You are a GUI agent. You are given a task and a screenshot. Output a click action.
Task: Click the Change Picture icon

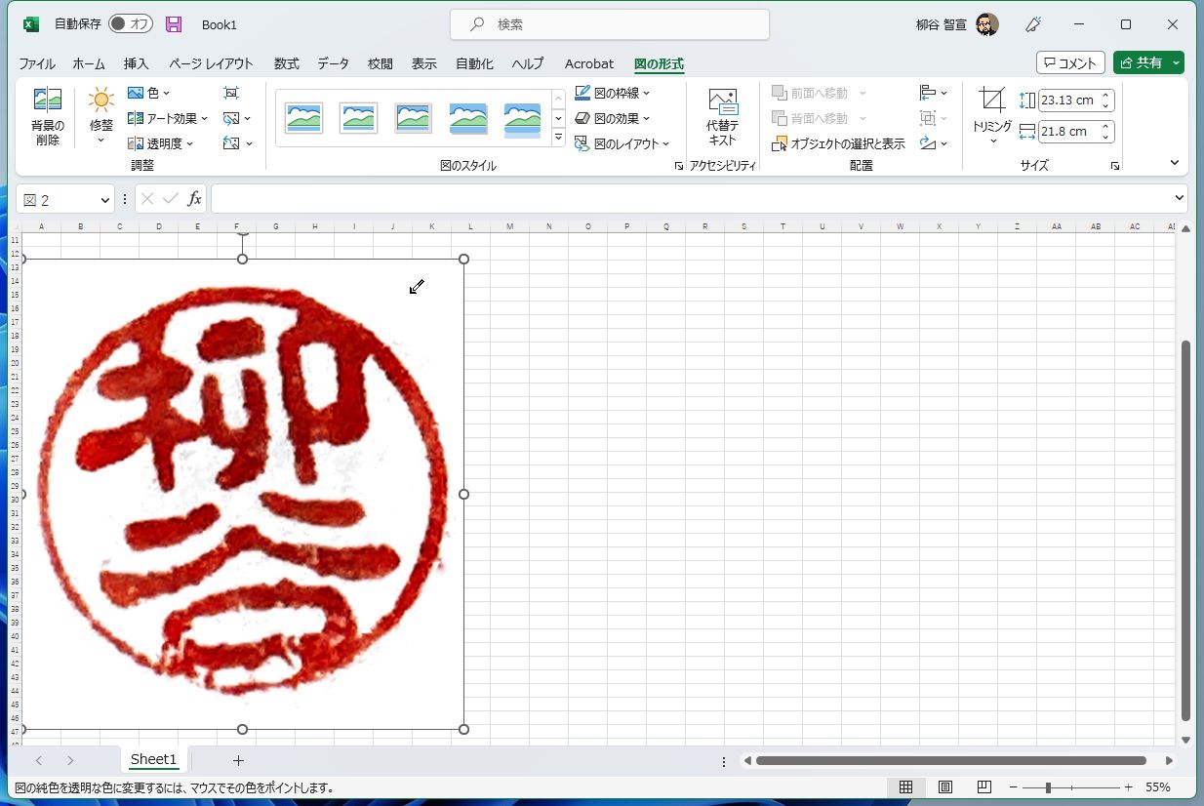click(237, 118)
